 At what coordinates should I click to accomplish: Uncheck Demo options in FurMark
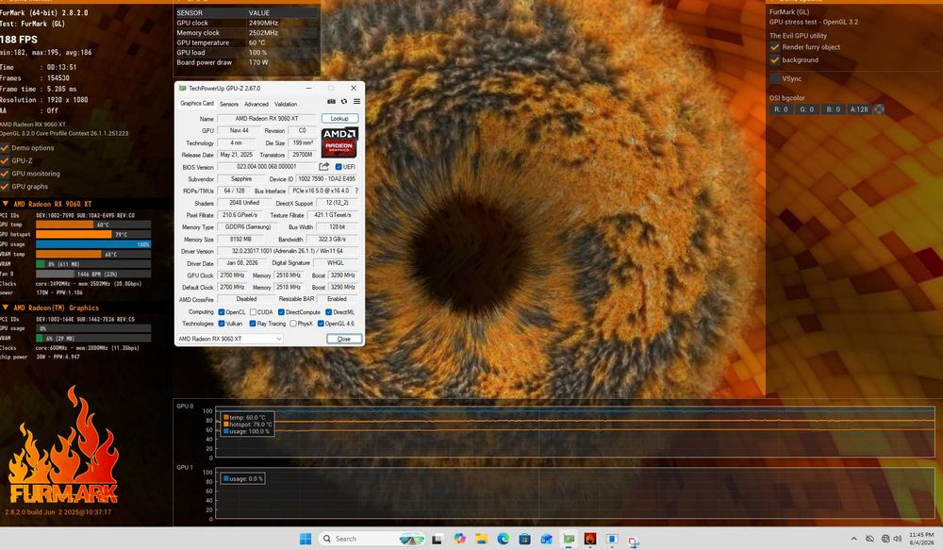[5, 147]
